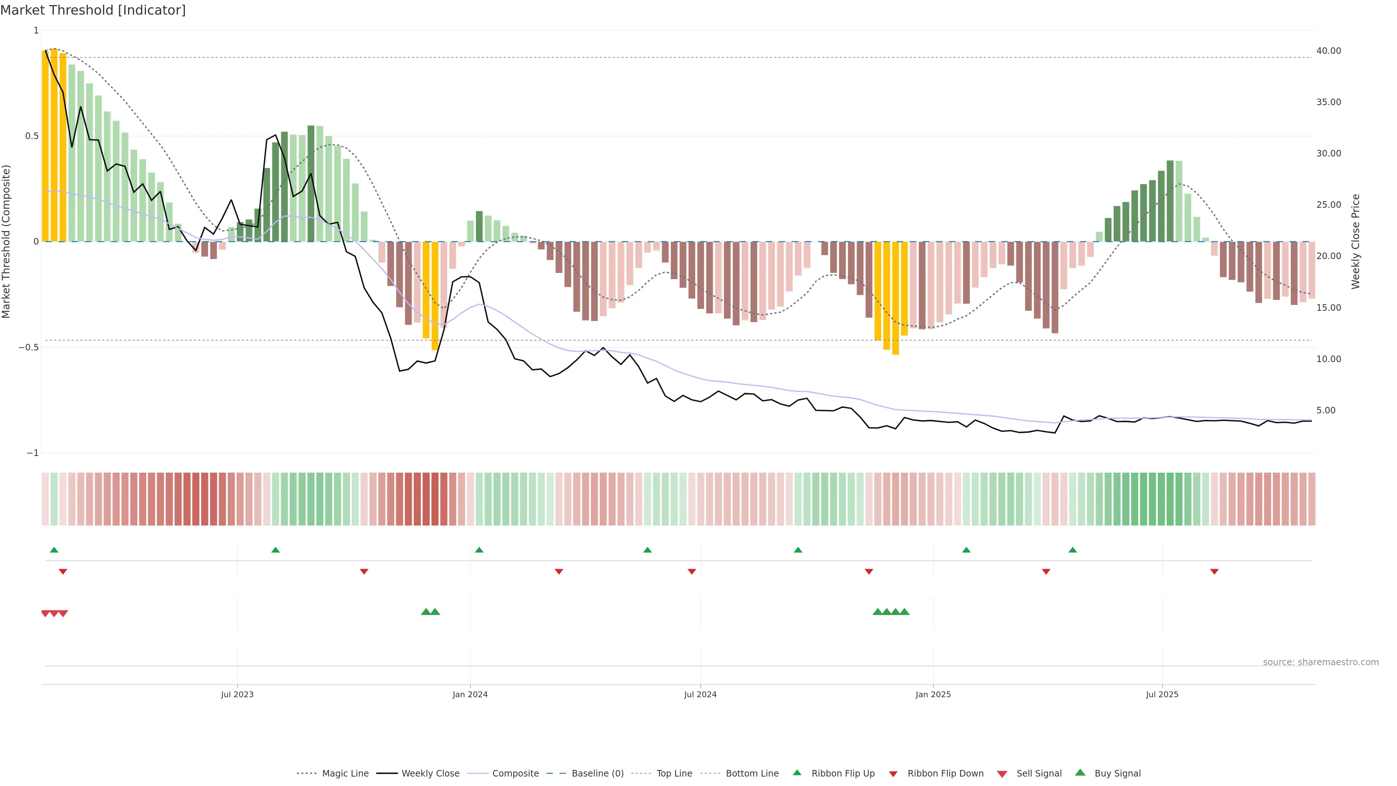Click the Jul 2024 x-axis label

click(700, 694)
